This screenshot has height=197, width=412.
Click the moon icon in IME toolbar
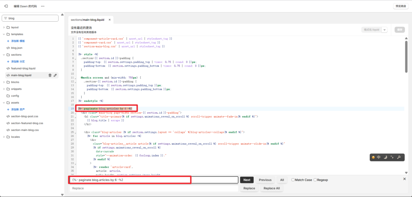coord(385,157)
